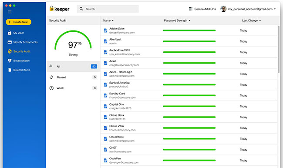Click the Create New button
This screenshot has width=283, height=168.
point(18,22)
